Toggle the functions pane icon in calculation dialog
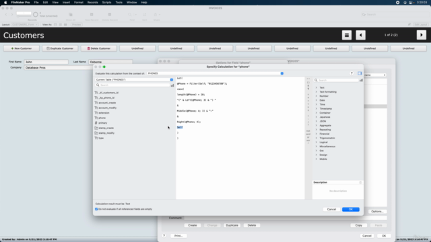The width and height of the screenshot is (431, 242). 360,73
